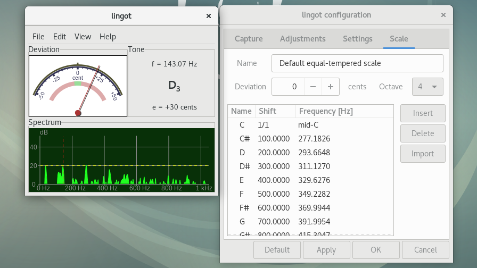Click the Default button
Viewport: 477px width, 268px height.
pos(277,250)
